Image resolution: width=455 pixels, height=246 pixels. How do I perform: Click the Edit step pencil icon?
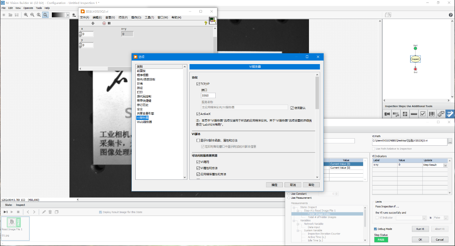(44, 212)
